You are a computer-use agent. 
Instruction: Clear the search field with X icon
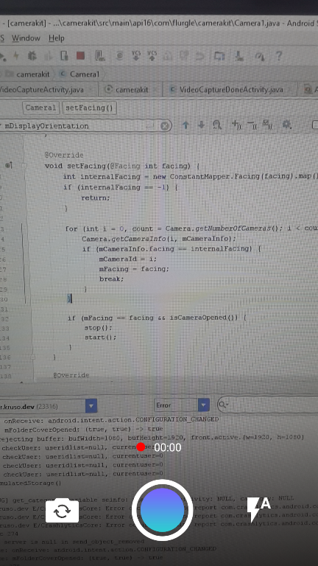(164, 126)
